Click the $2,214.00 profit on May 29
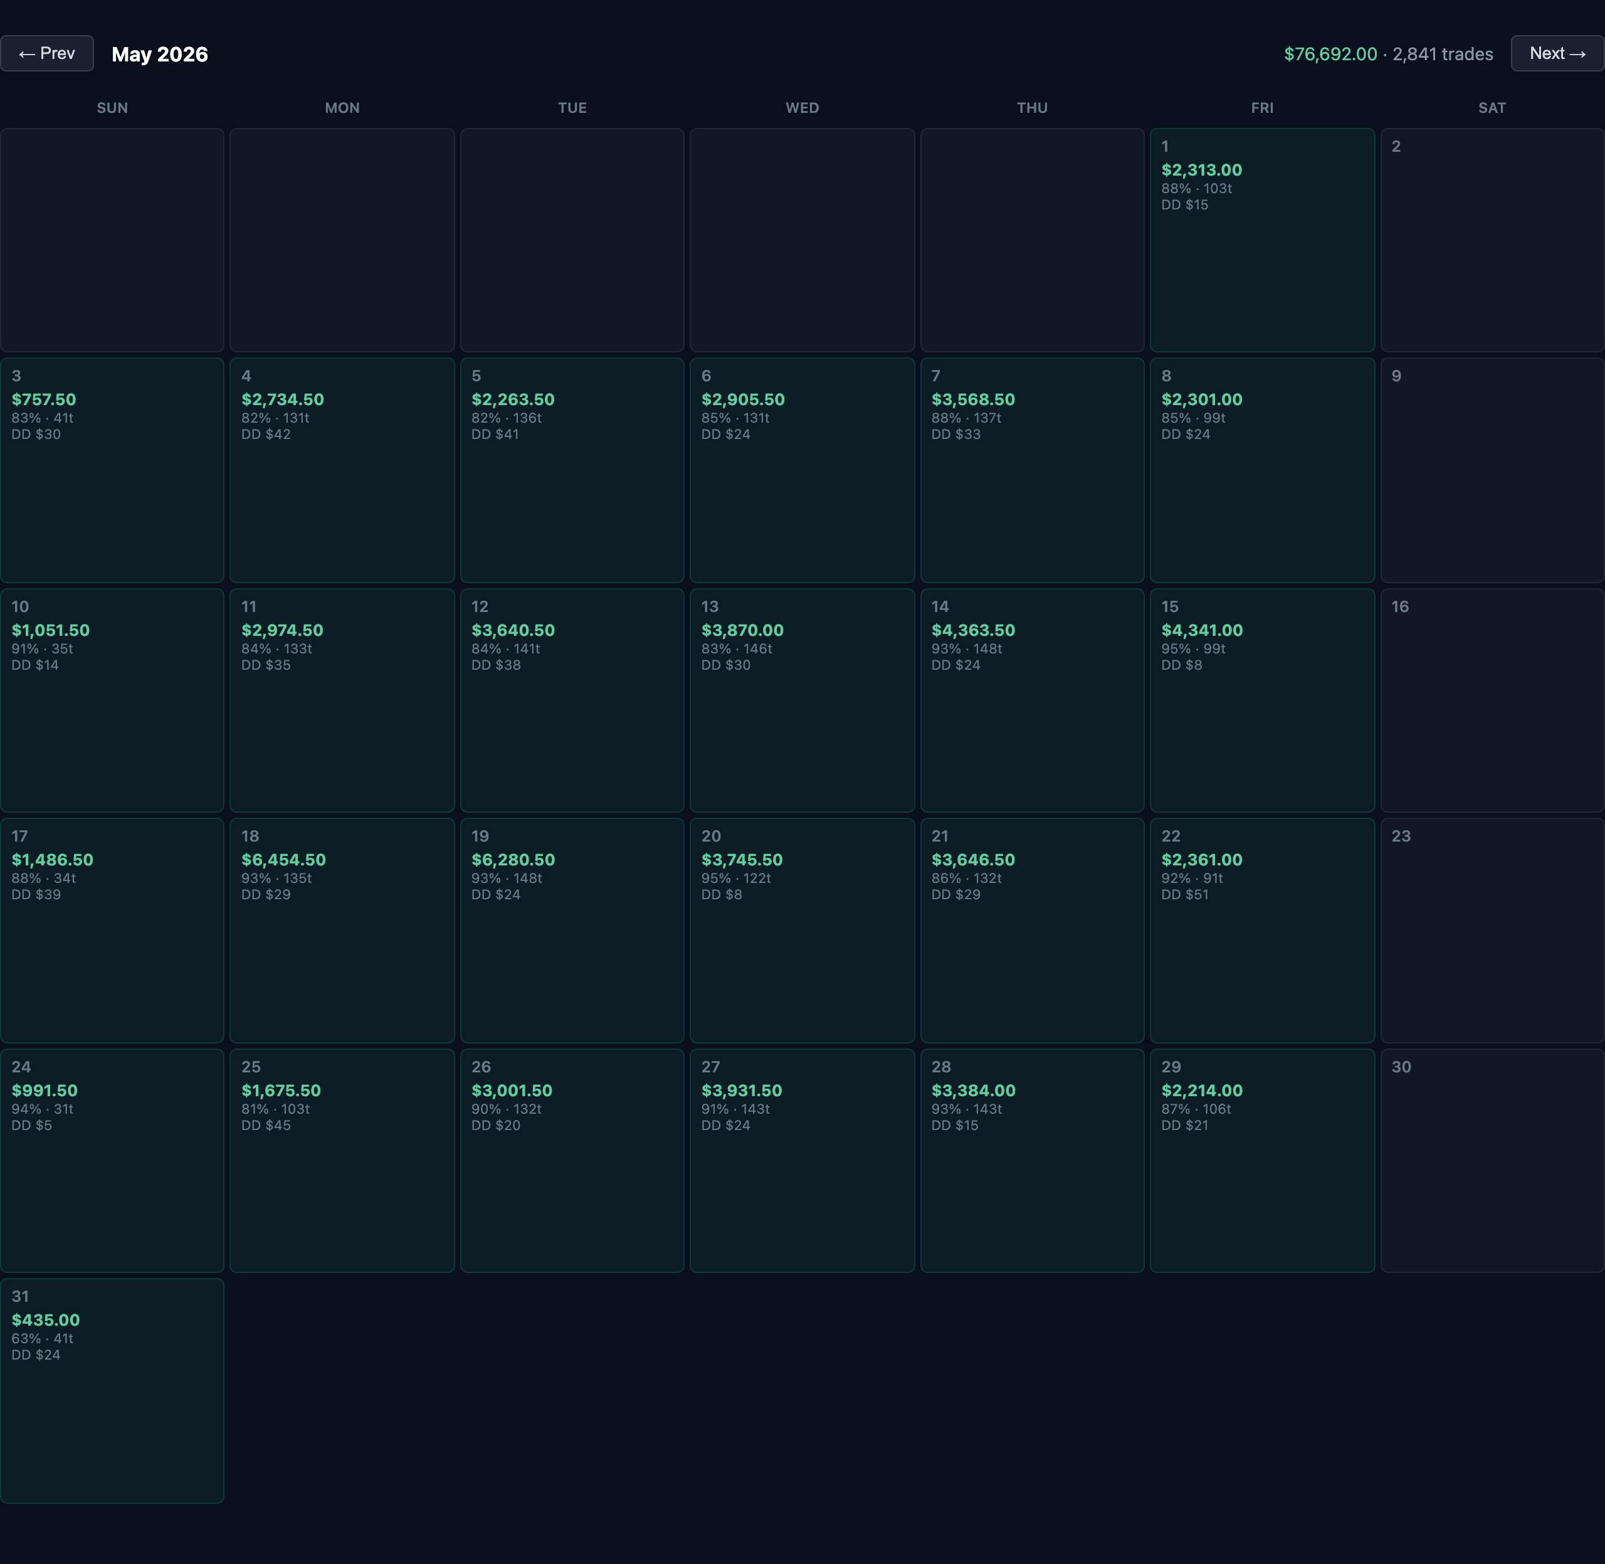 1202,1090
